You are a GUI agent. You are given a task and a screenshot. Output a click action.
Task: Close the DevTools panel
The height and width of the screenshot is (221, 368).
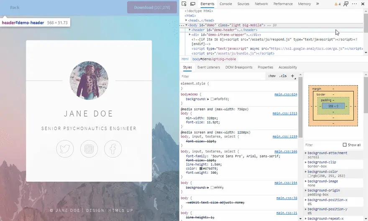click(363, 4)
